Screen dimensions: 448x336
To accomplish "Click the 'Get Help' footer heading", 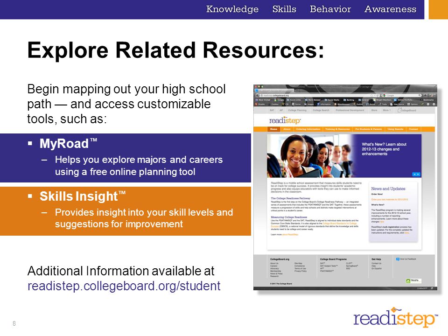I will pyautogui.click(x=376, y=259).
